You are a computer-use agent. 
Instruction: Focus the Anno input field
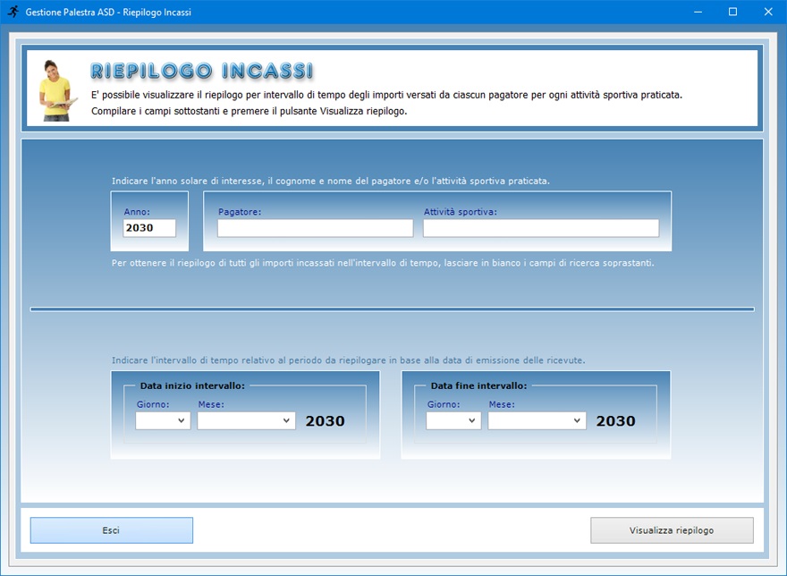point(149,228)
